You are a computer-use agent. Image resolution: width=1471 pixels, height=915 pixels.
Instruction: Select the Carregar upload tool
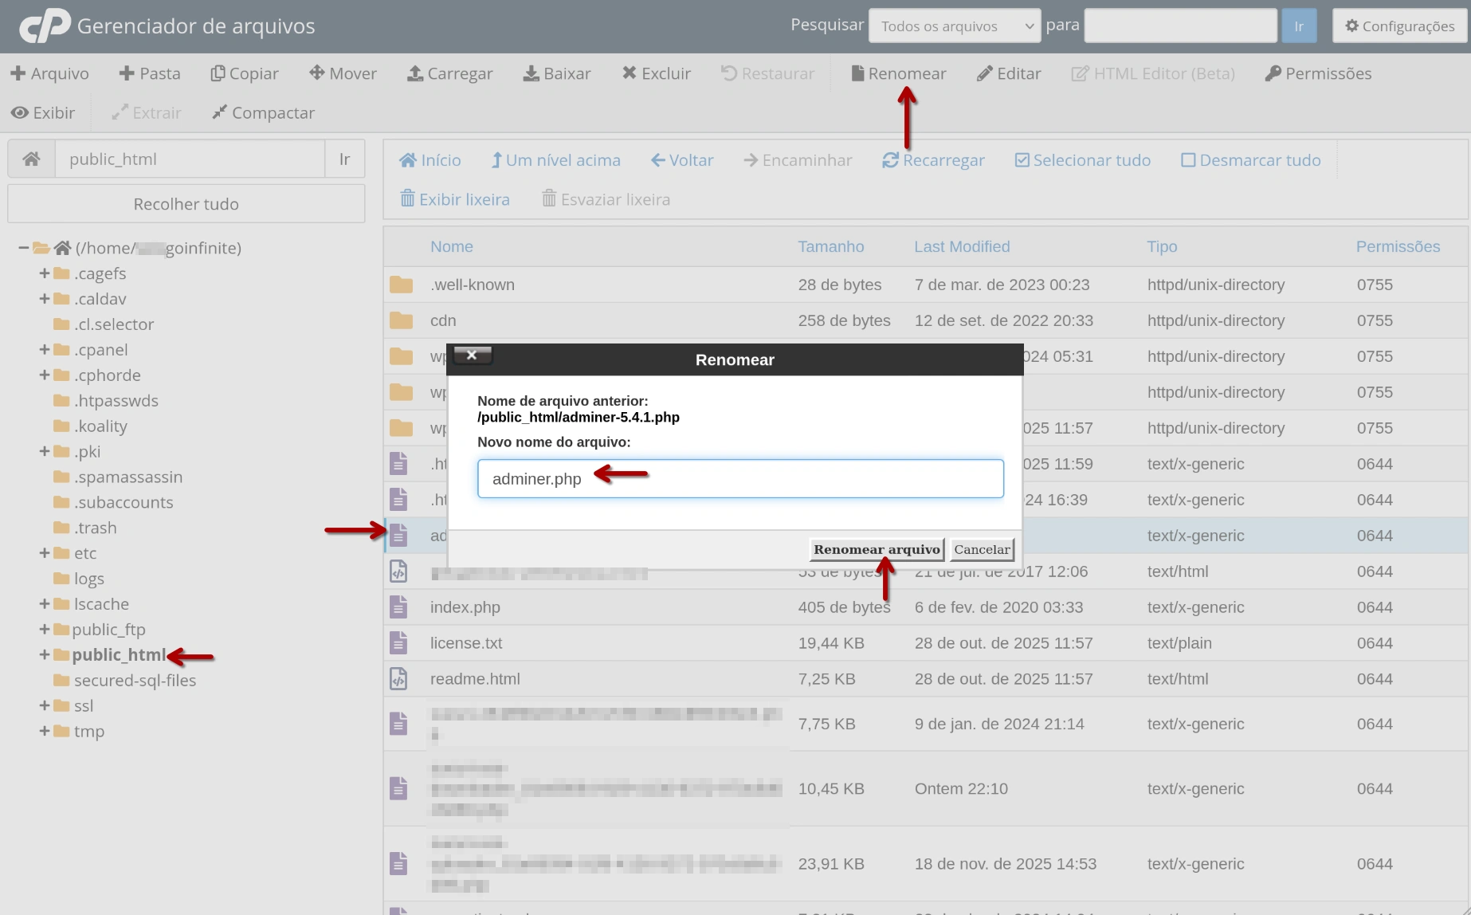[x=450, y=73]
